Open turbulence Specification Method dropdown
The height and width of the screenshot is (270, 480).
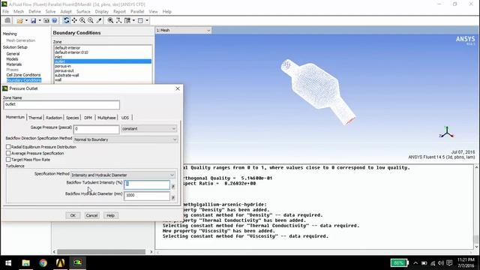pyautogui.click(x=123, y=175)
